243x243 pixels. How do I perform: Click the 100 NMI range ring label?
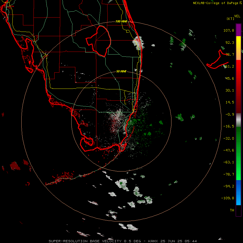click(x=121, y=21)
